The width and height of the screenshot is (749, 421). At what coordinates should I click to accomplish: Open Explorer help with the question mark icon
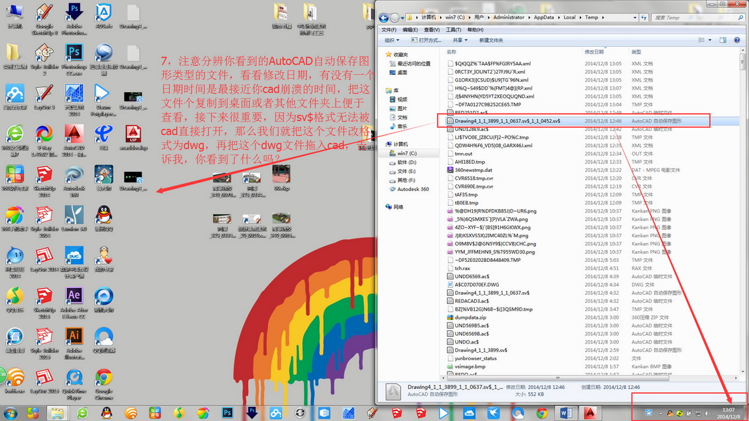pos(736,40)
